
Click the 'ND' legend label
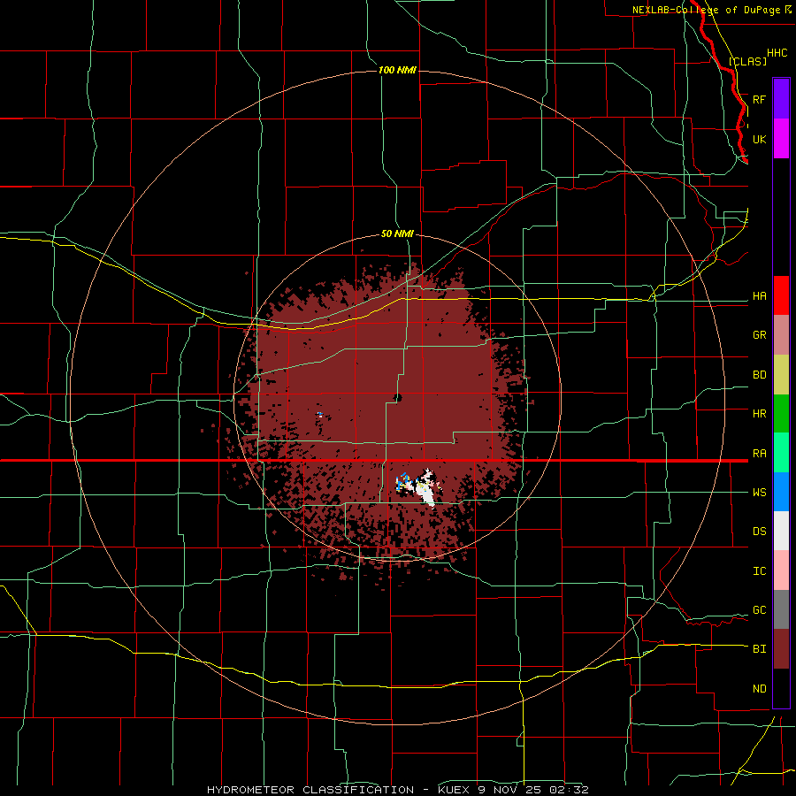759,689
